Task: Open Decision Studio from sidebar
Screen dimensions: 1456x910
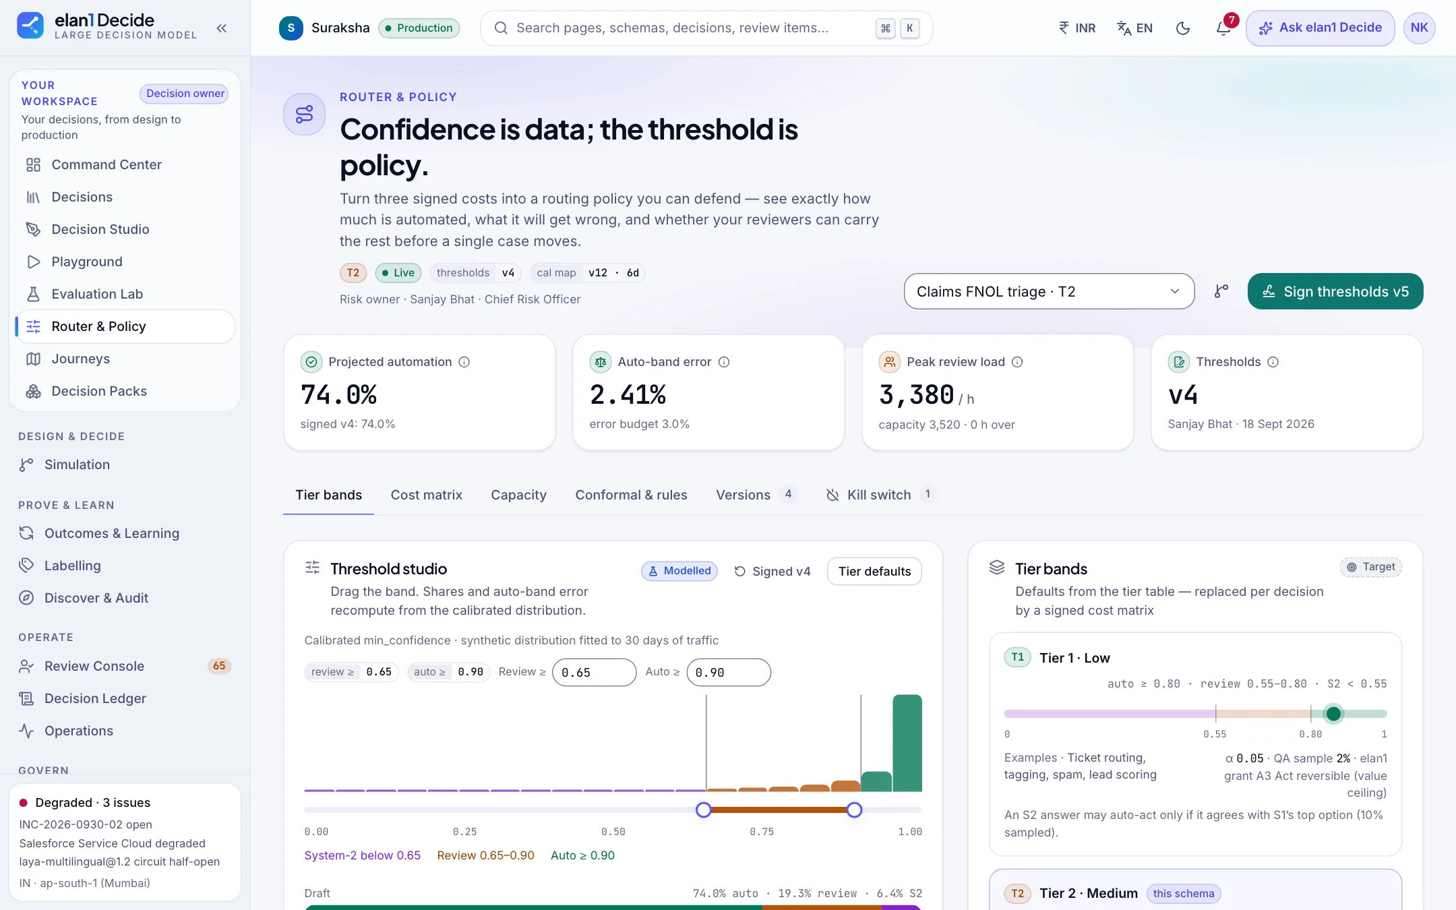Action: 125,229
